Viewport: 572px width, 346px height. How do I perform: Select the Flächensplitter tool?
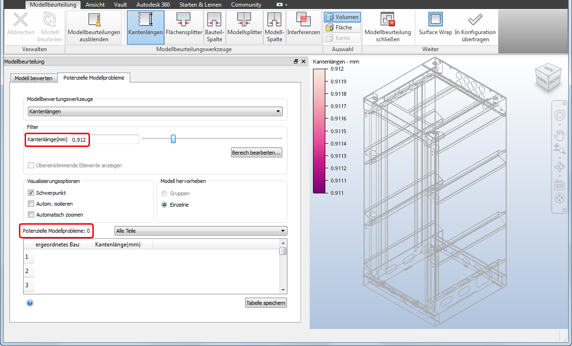[184, 27]
